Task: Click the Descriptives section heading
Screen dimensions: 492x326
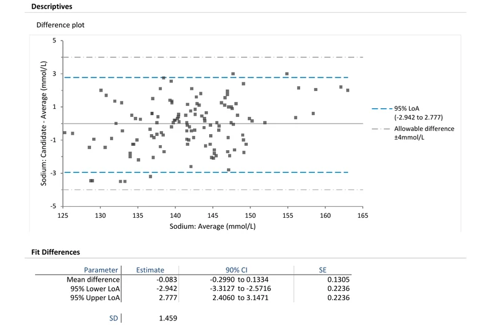Action: point(52,6)
